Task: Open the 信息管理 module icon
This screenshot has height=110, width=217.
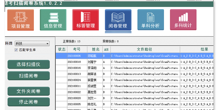Action: 53,20
